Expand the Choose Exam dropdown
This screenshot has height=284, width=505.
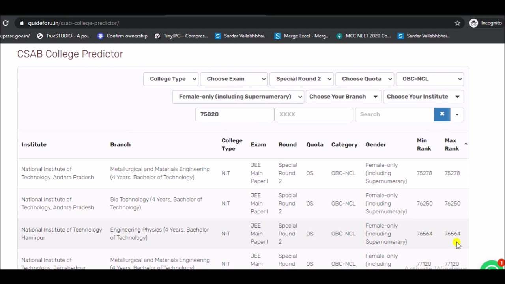[234, 79]
